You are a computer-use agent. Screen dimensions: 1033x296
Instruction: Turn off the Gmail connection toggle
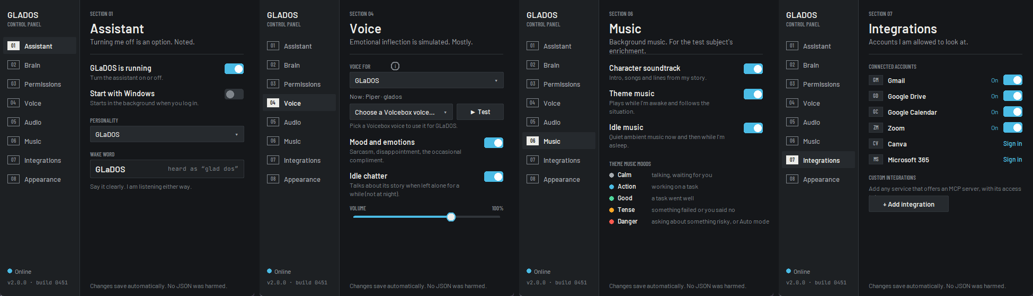1013,80
